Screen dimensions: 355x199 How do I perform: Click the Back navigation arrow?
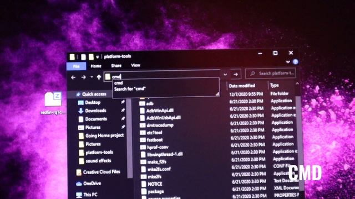[73, 77]
